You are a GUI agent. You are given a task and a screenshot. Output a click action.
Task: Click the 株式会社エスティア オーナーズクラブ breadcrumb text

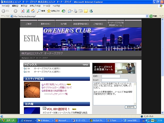[34, 58]
